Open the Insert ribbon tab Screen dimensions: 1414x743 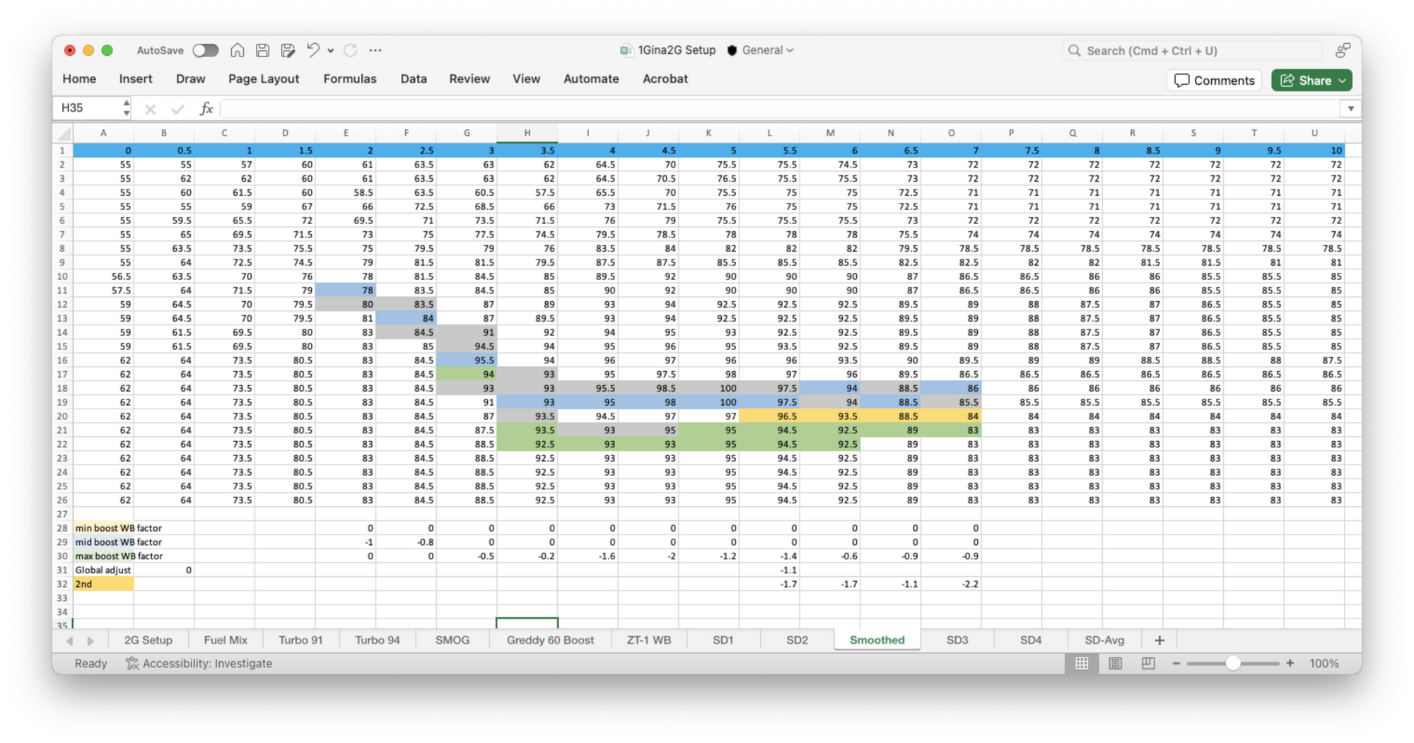click(136, 79)
